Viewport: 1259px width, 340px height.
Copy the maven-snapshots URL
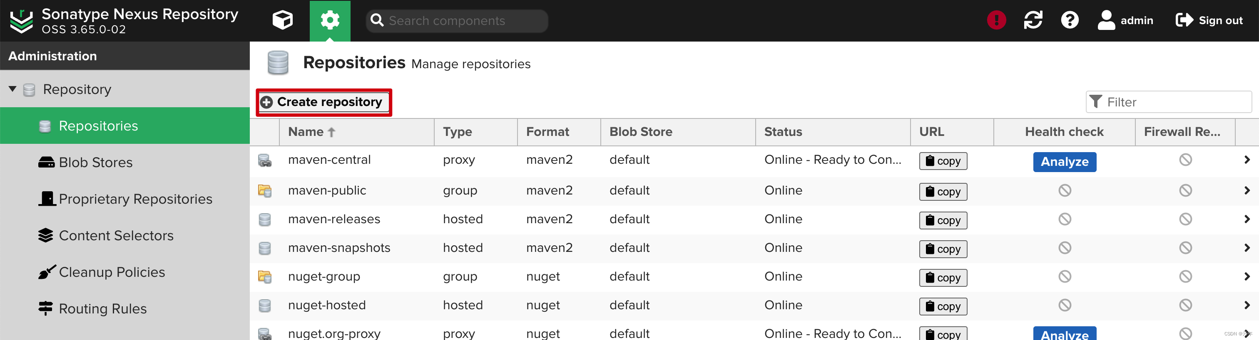click(943, 249)
